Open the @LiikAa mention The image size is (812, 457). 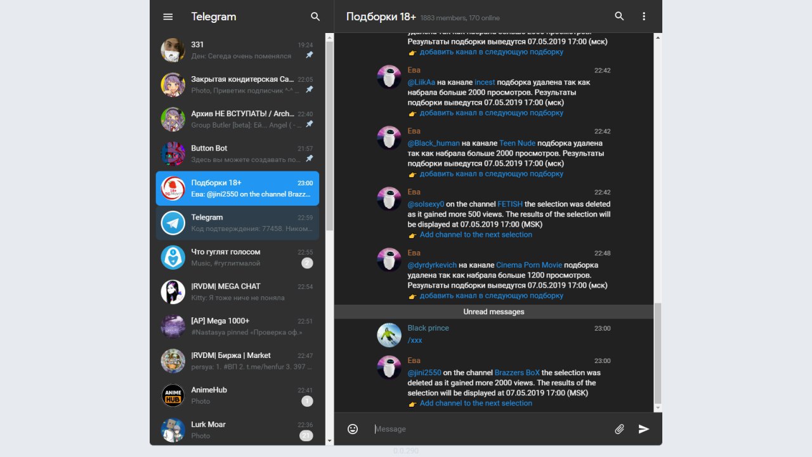[x=421, y=83]
